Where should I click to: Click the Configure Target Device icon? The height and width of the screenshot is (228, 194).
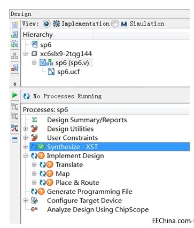[x=34, y=200]
